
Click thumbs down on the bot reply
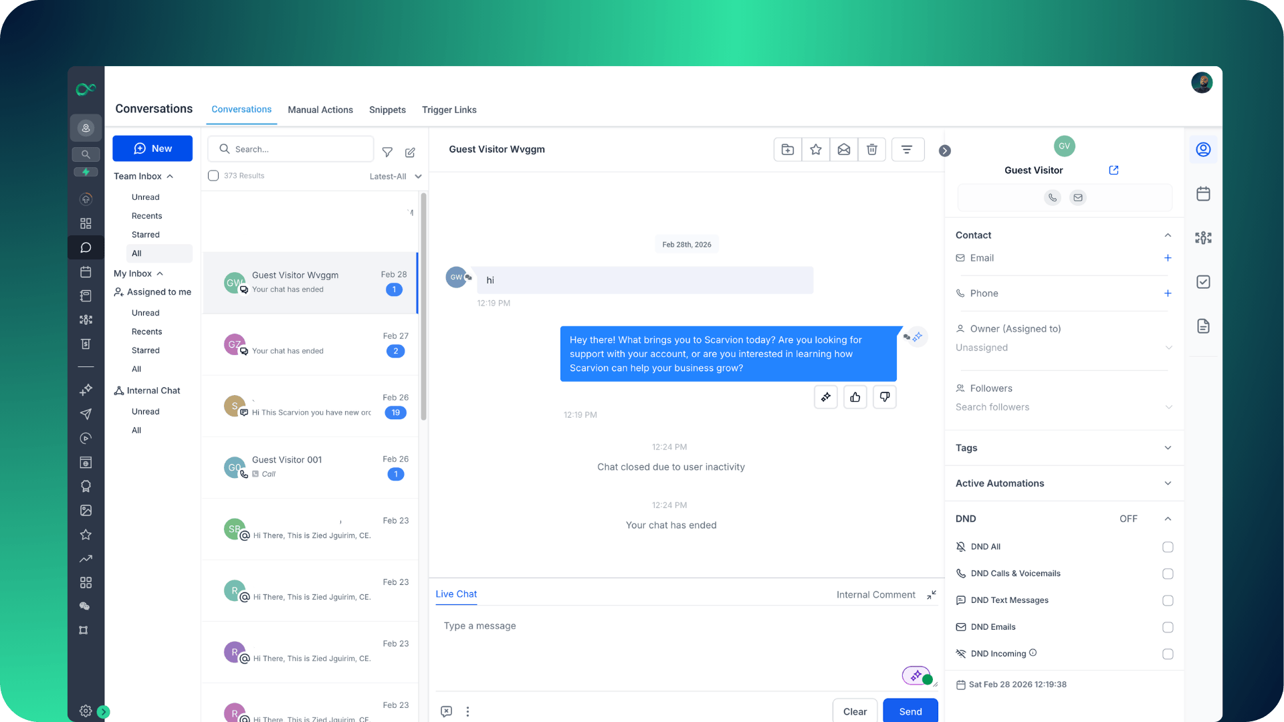click(x=884, y=397)
